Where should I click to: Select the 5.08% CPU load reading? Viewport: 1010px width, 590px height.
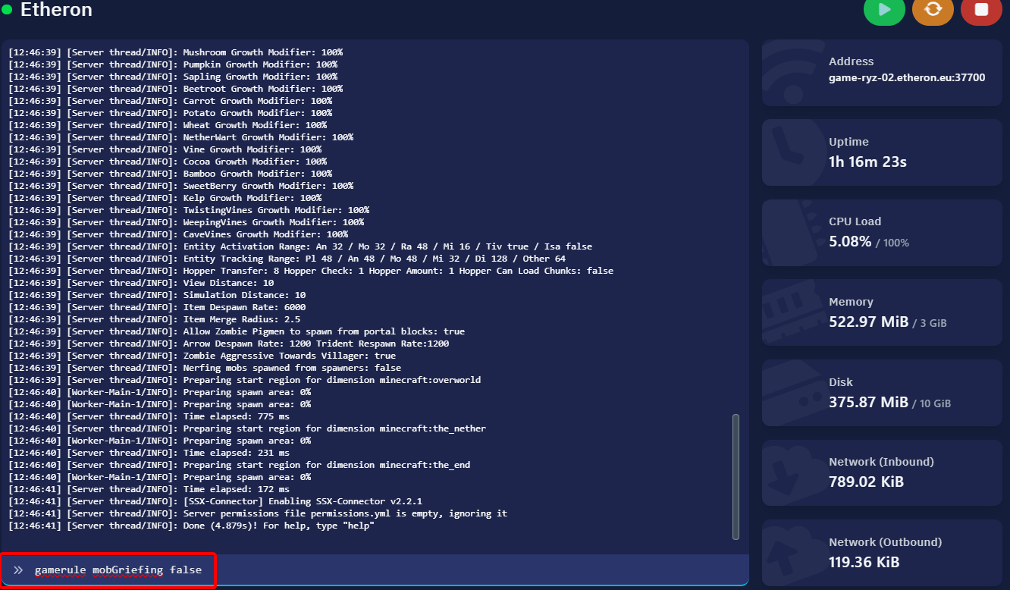(850, 242)
